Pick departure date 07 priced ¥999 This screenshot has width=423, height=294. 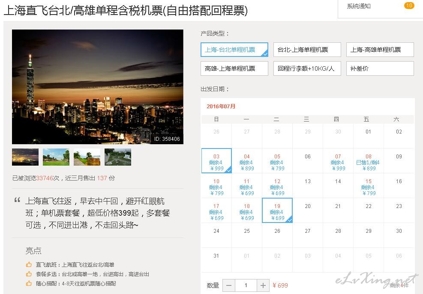click(338, 160)
